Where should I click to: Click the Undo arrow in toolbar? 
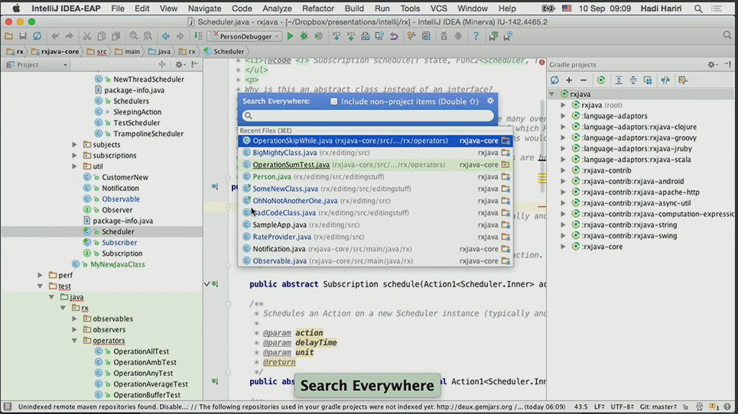(55, 36)
